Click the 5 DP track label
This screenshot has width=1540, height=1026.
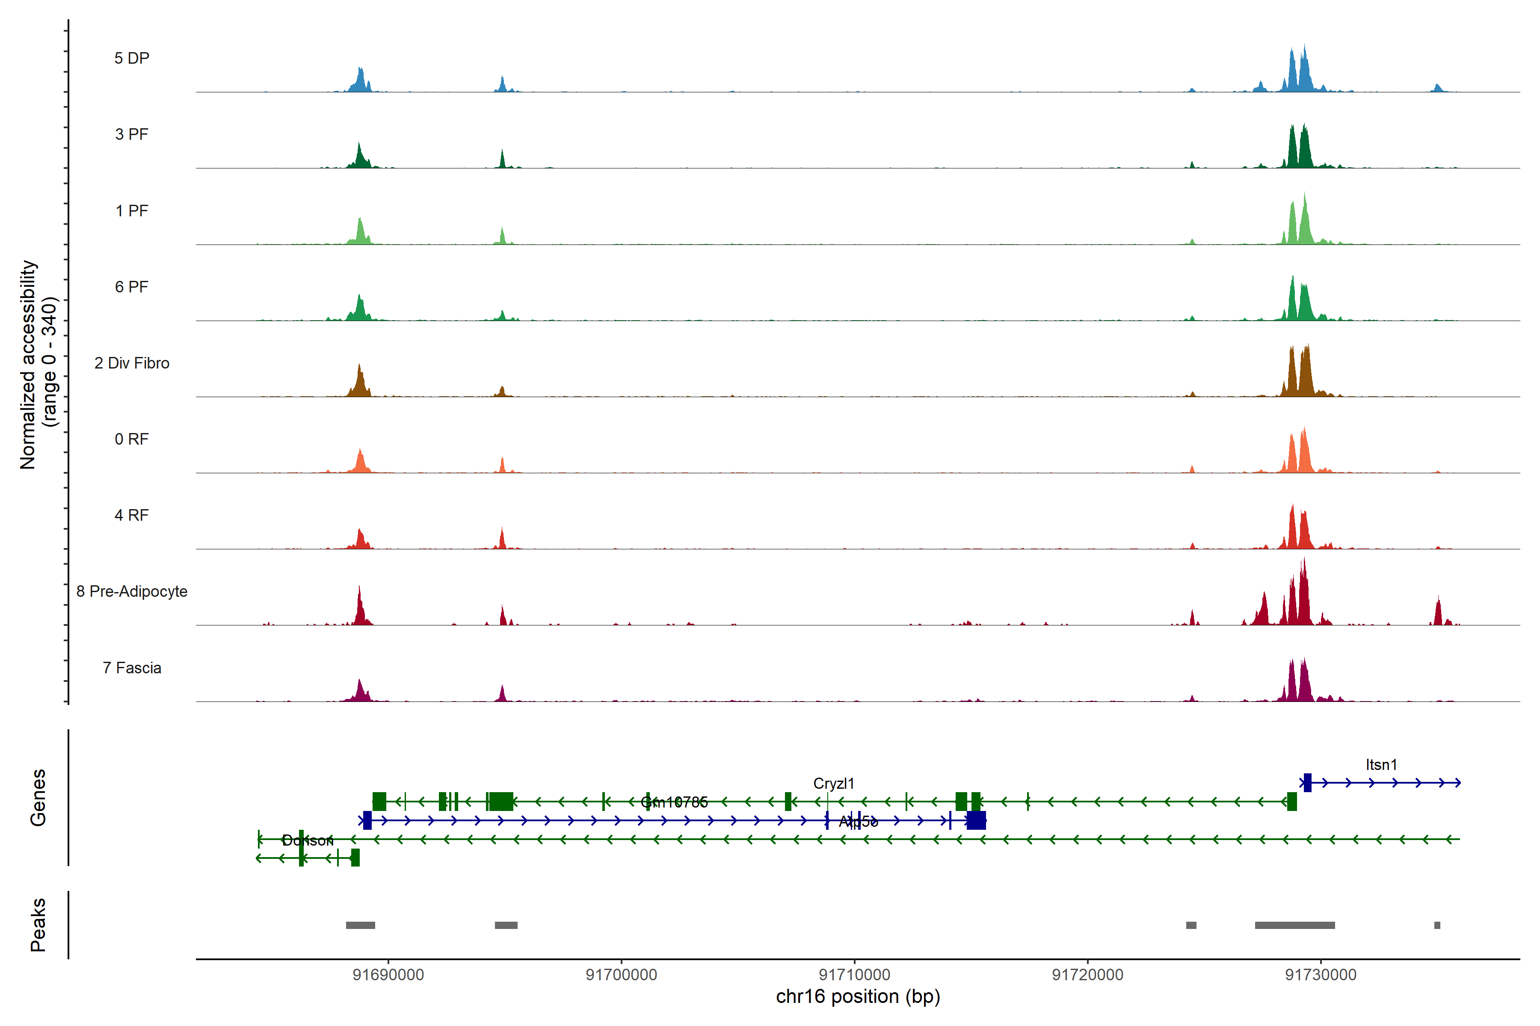132,58
